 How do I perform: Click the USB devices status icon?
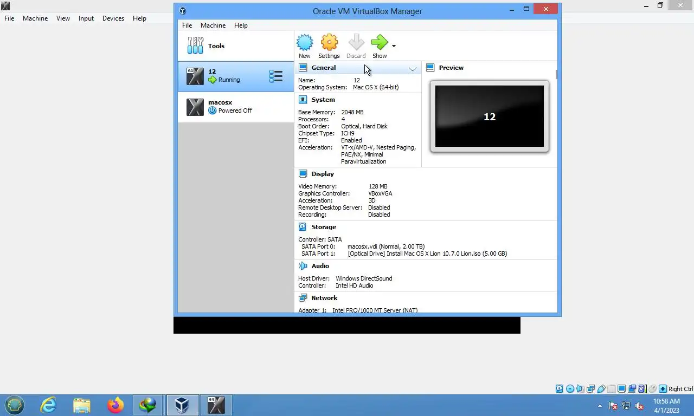pos(601,389)
